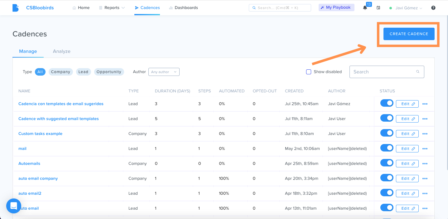Switch to the Analyze tab
448x219 pixels.
(62, 51)
